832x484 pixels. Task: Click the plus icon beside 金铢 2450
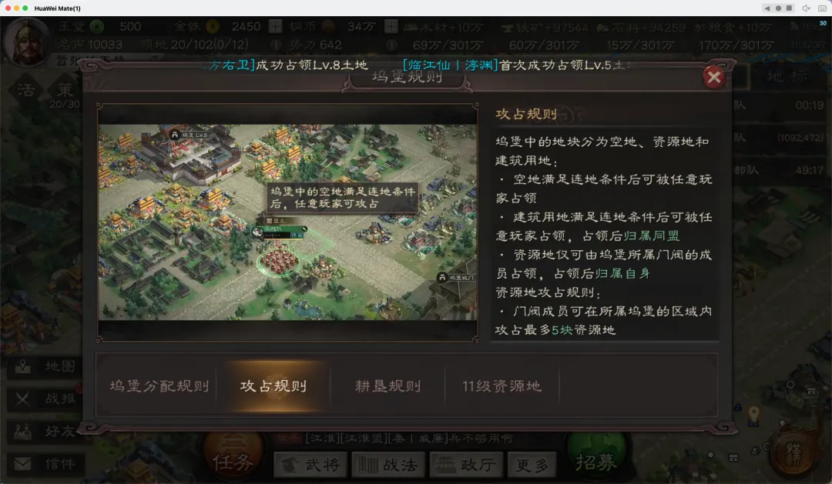point(275,26)
